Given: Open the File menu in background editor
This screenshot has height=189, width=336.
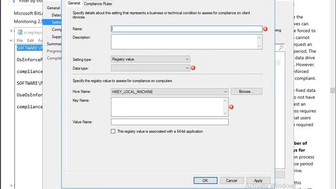Looking at the screenshot, I should (x=20, y=40).
